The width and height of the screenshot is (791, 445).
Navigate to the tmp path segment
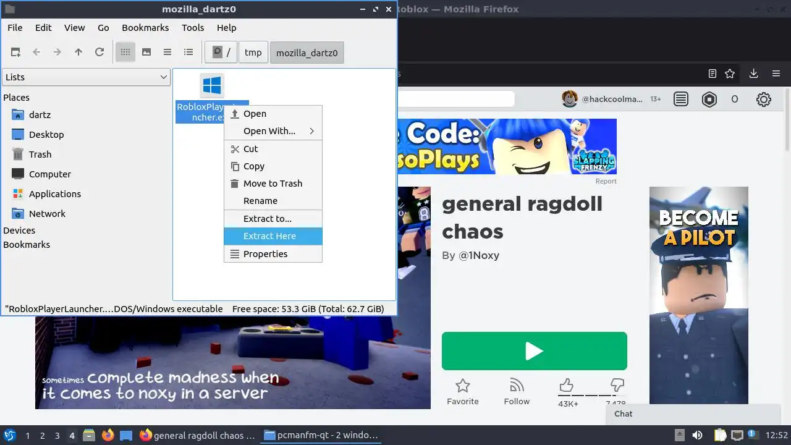[253, 53]
